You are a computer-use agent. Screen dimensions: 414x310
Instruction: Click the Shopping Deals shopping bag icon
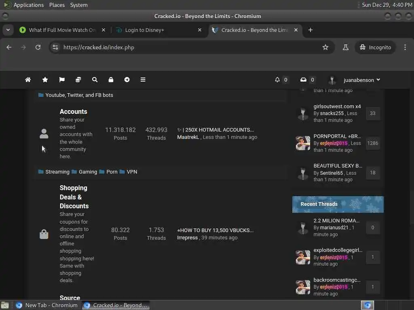click(x=44, y=234)
